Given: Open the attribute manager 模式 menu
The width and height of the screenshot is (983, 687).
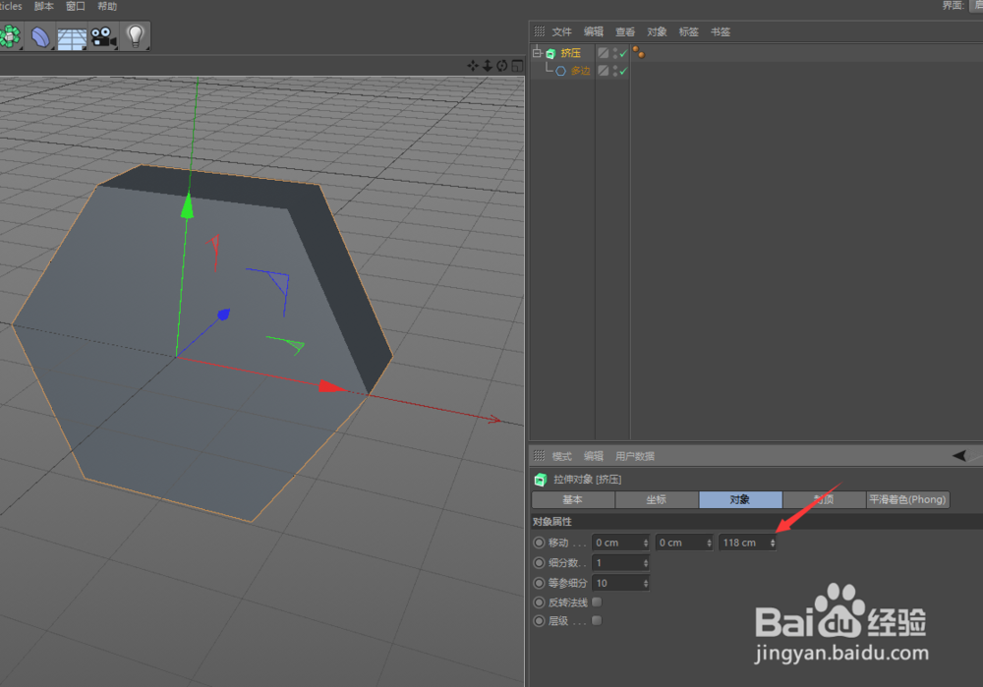Looking at the screenshot, I should point(561,456).
